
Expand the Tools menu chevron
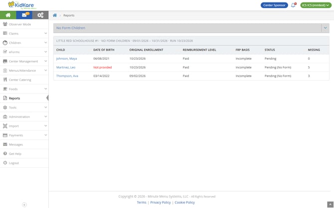pyautogui.click(x=45, y=107)
